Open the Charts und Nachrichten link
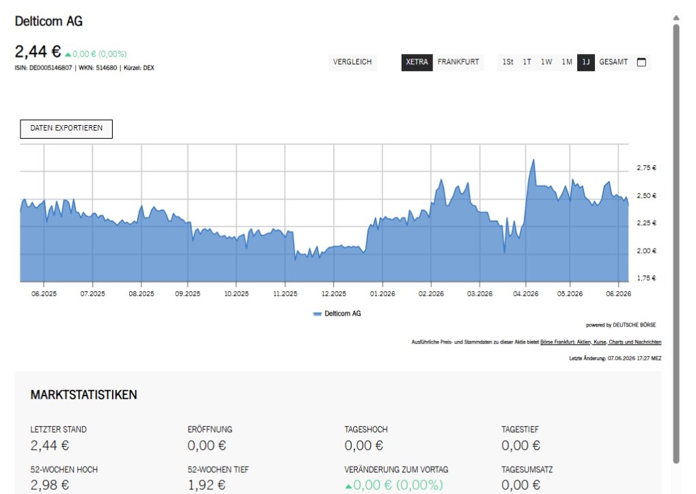 (635, 342)
